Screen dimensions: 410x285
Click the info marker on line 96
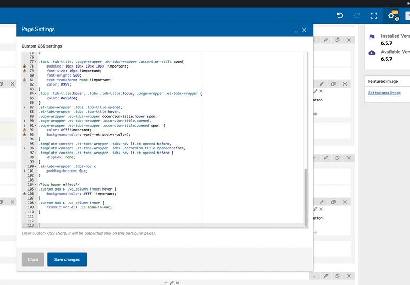click(25, 148)
